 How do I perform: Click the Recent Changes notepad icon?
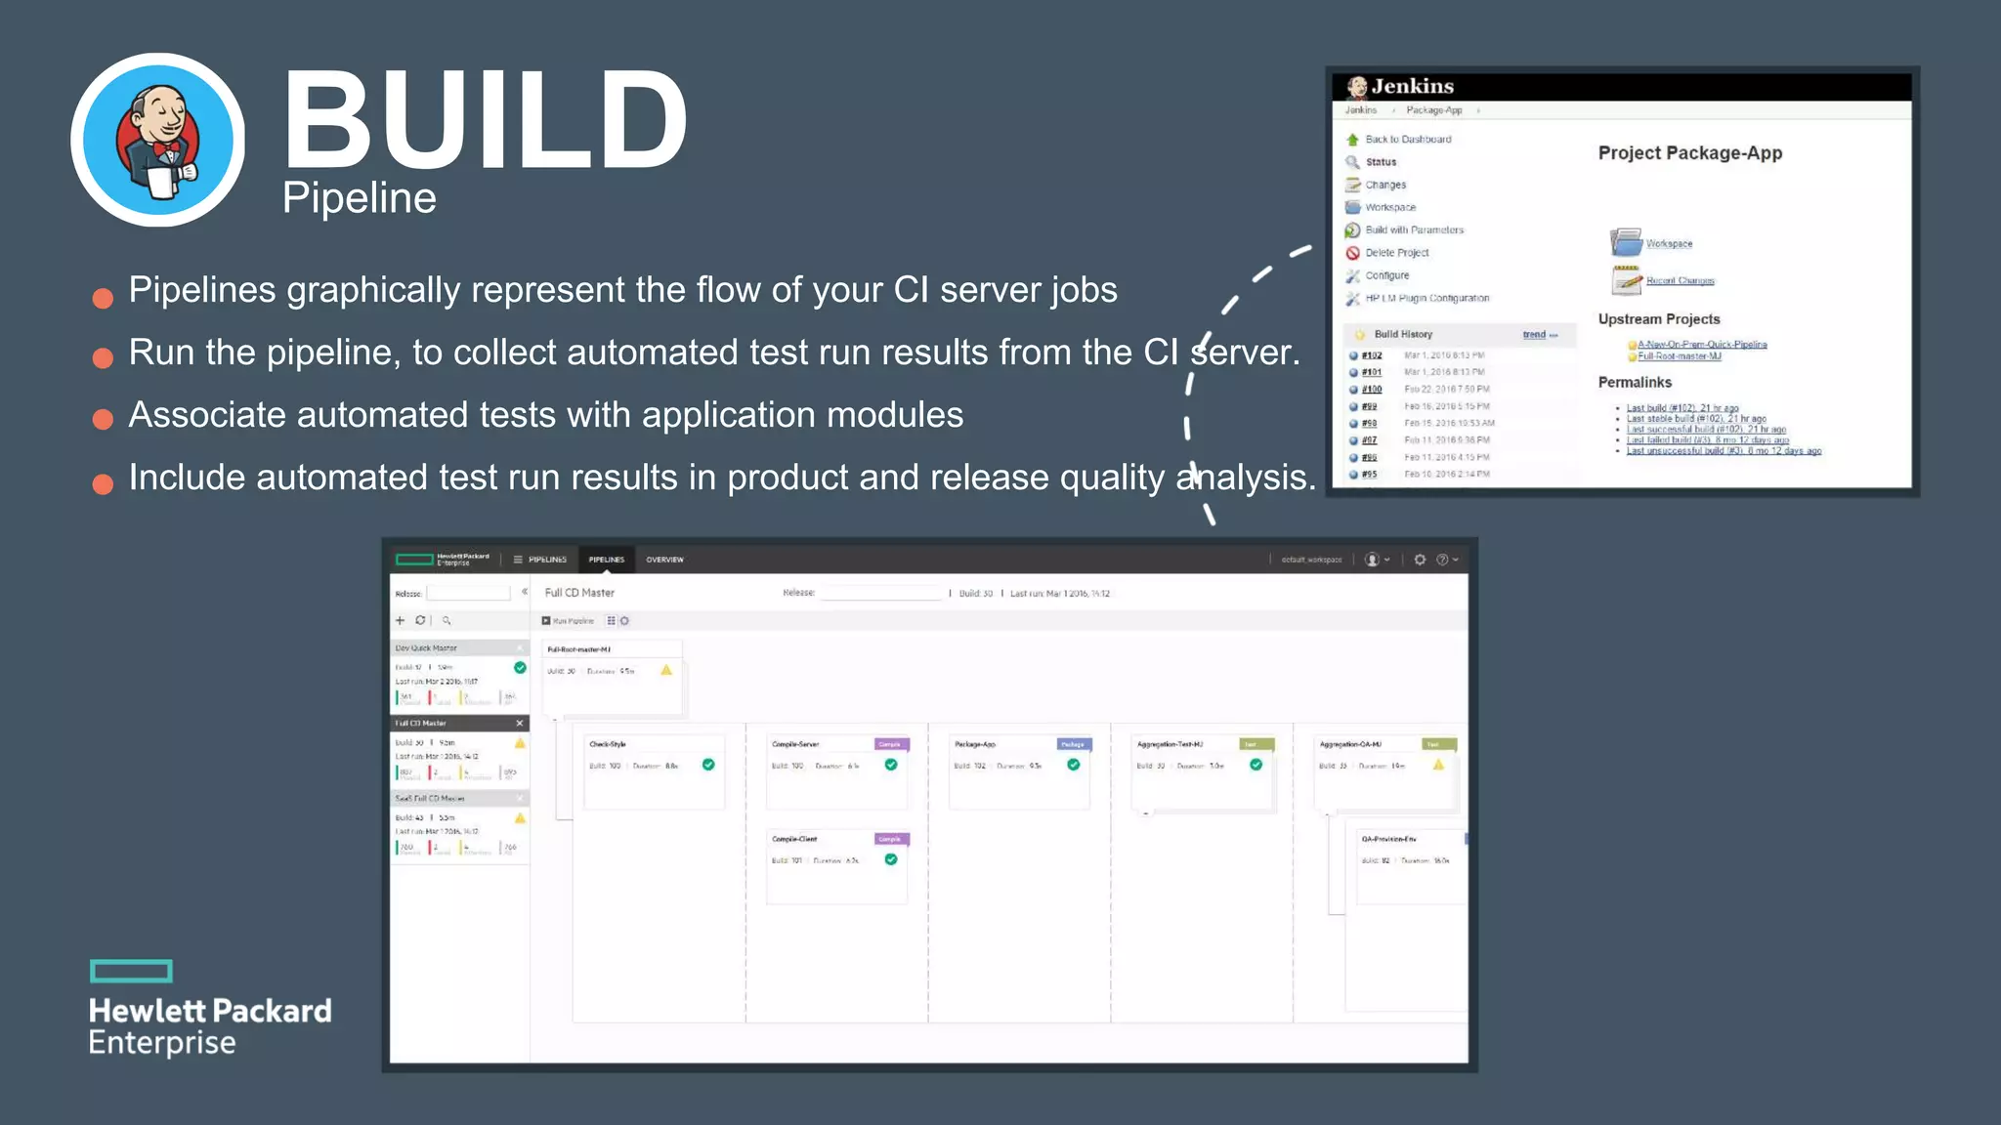pyautogui.click(x=1626, y=280)
